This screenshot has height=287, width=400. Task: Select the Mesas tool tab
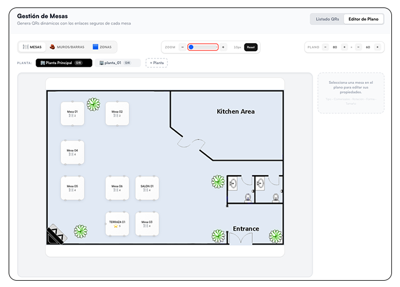[x=32, y=47]
